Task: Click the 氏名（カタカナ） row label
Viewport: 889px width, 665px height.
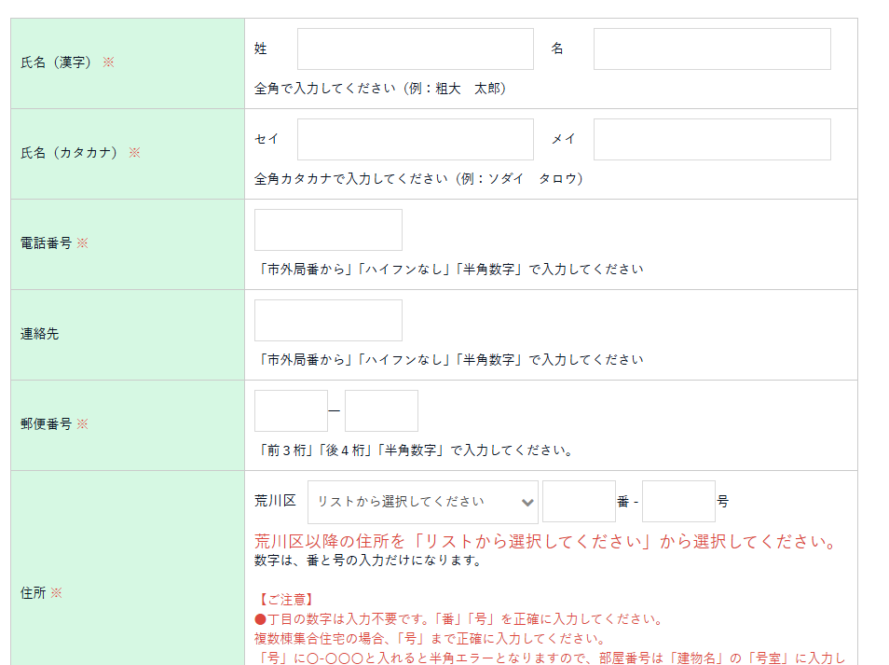Action: coord(71,153)
